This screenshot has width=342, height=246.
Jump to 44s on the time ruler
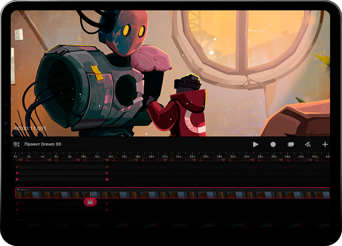click(x=315, y=156)
